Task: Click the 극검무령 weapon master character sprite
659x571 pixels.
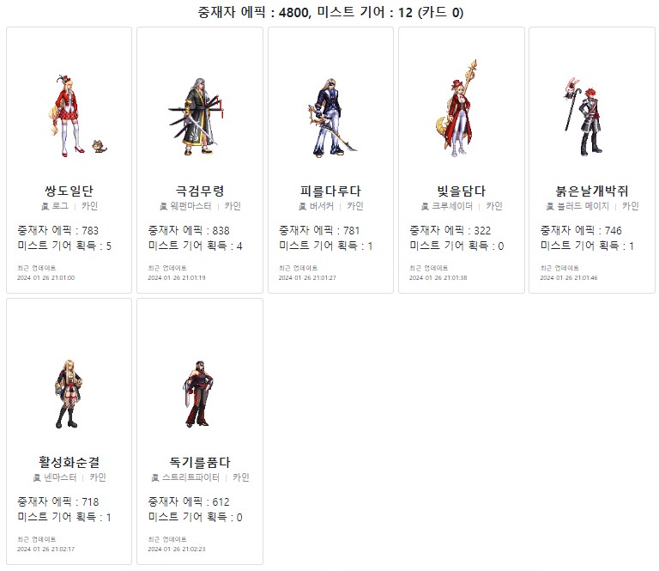Action: [197, 116]
